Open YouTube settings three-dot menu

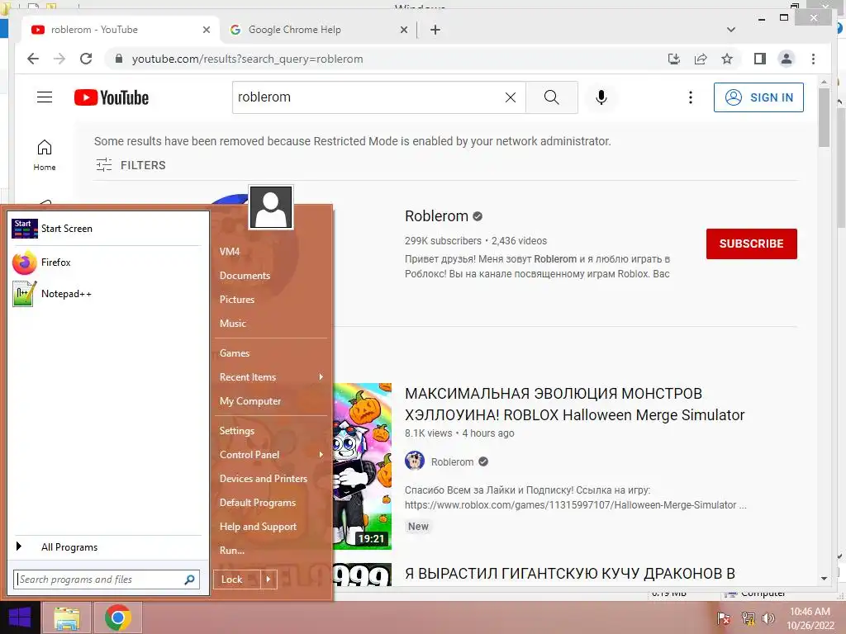[690, 97]
